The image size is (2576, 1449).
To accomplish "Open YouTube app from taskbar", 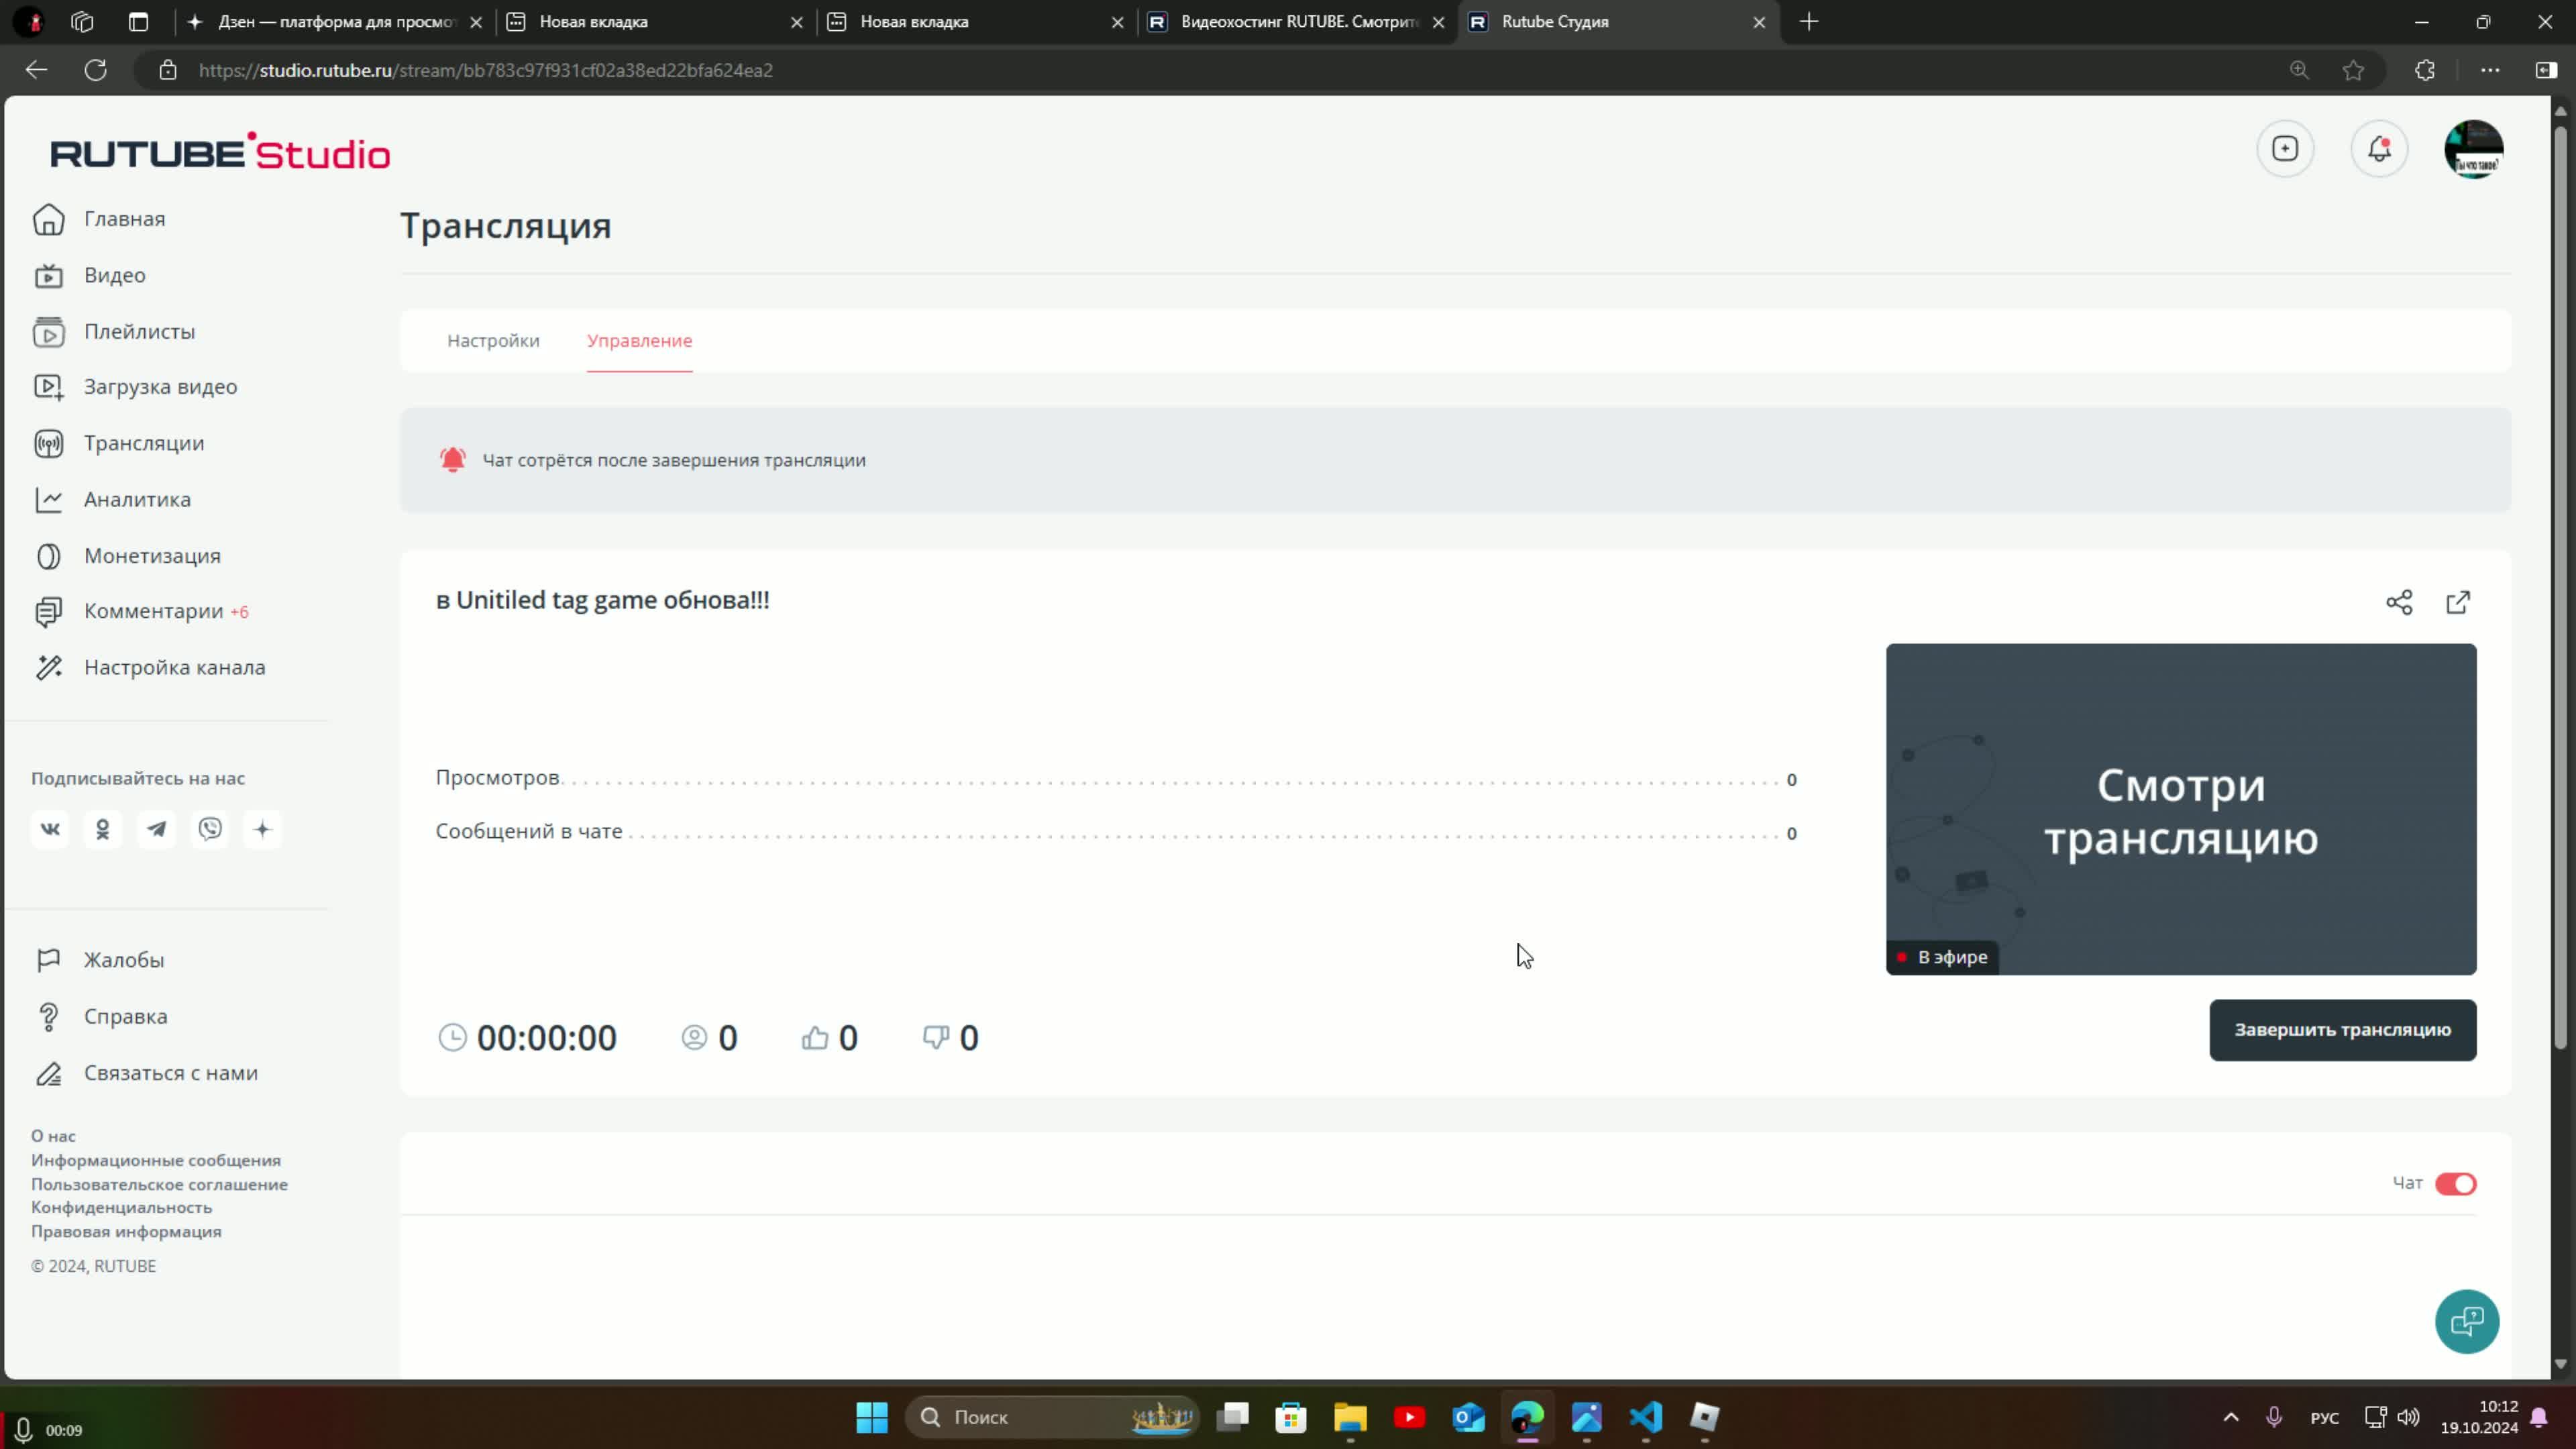I will point(1409,1417).
